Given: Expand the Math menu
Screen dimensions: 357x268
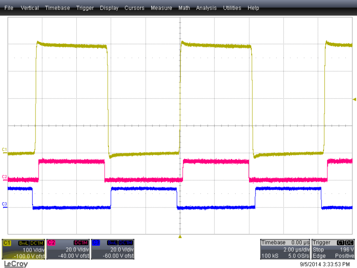Looking at the screenshot, I should (x=184, y=8).
